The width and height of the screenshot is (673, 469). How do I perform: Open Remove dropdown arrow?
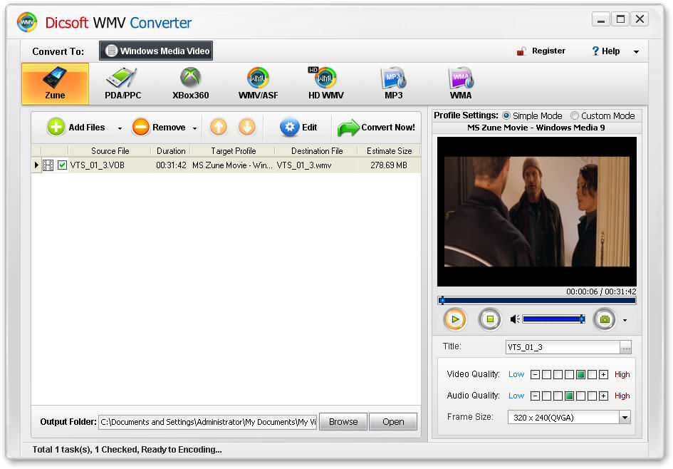tap(194, 128)
